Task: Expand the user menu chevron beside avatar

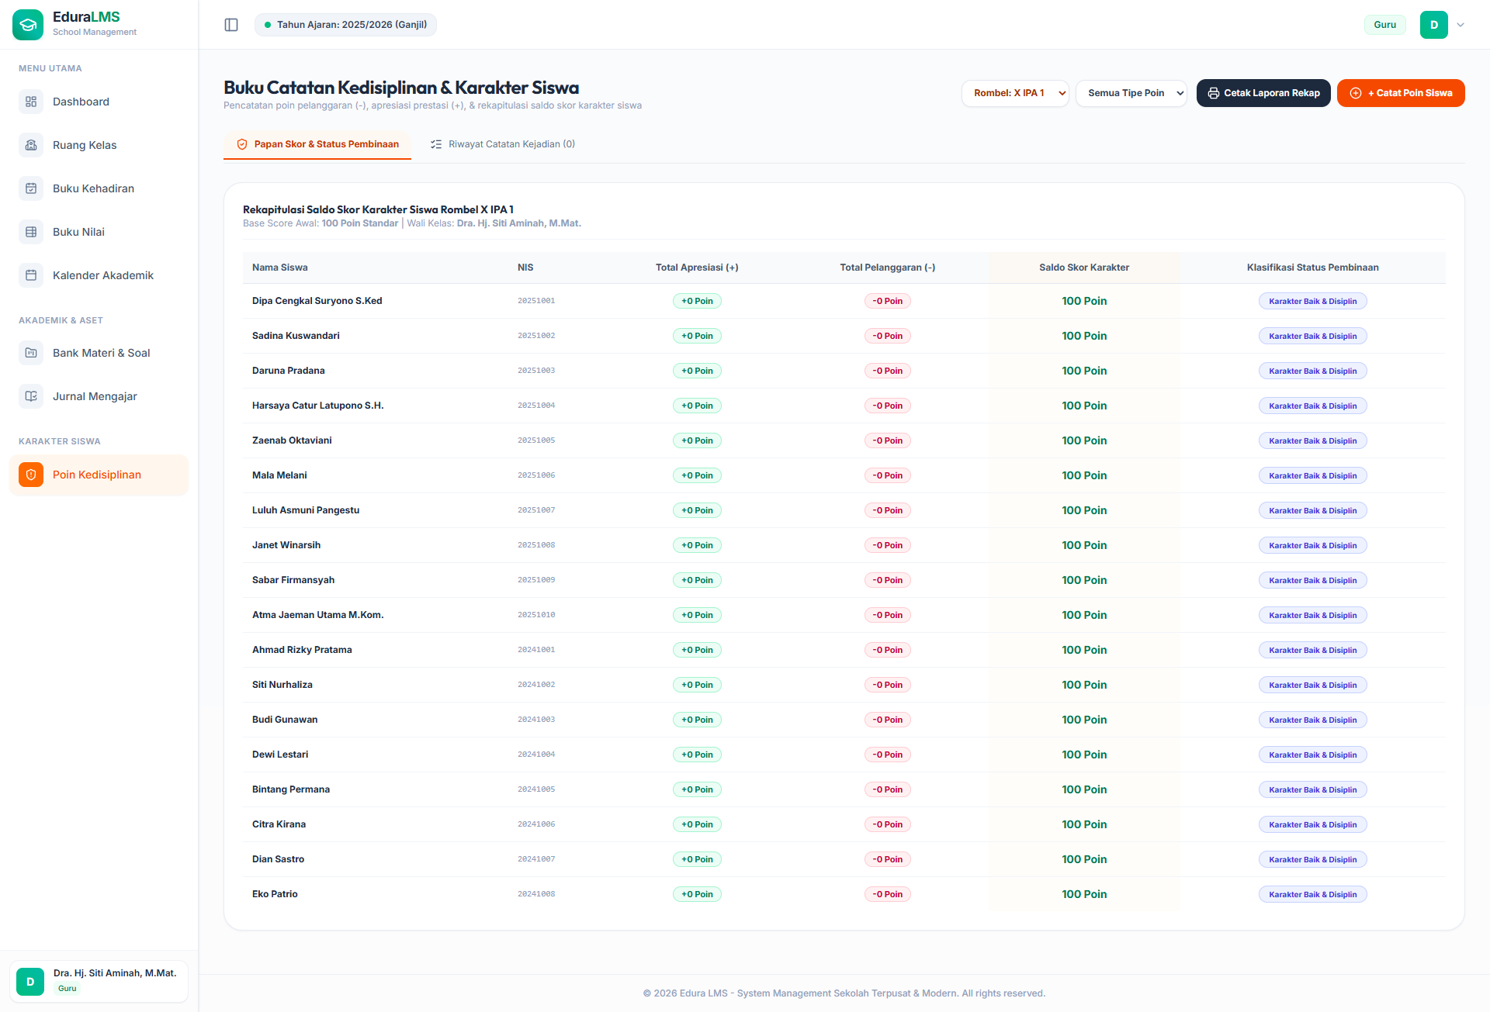Action: click(x=1461, y=25)
